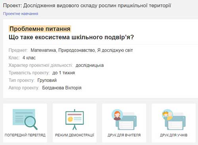The width and height of the screenshot is (198, 145).
Task: Click the duration value до 1 тижня
Action: point(64,73)
